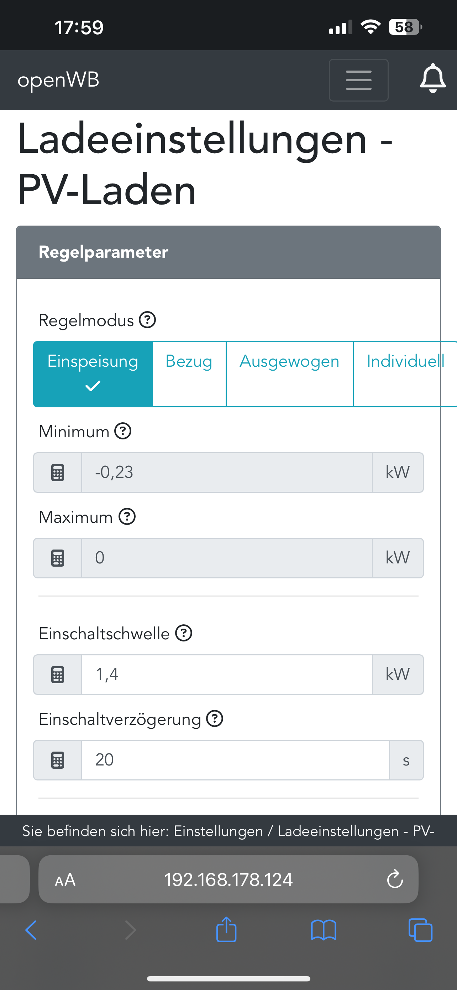Tap Safari share button
Screen dimensions: 457x990
226,930
